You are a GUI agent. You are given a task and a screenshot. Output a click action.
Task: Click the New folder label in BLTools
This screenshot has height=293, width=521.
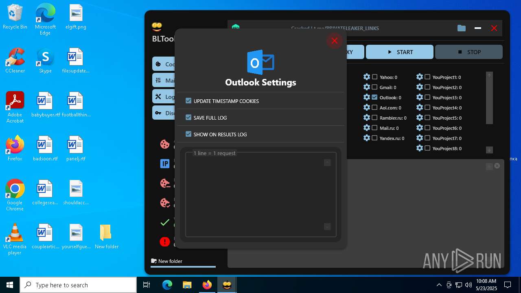[170, 261]
